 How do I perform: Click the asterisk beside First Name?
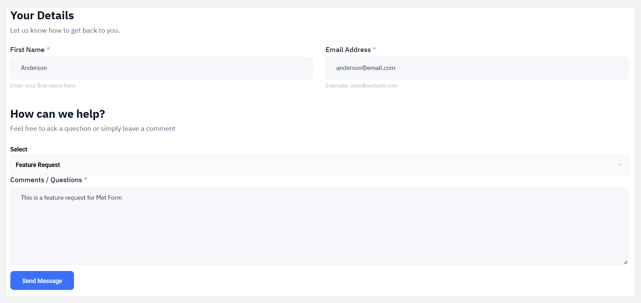[48, 49]
